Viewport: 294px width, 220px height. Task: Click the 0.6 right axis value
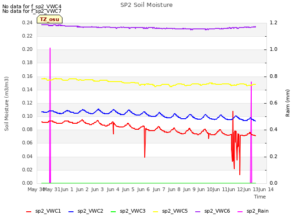pyautogui.click(x=273, y=103)
